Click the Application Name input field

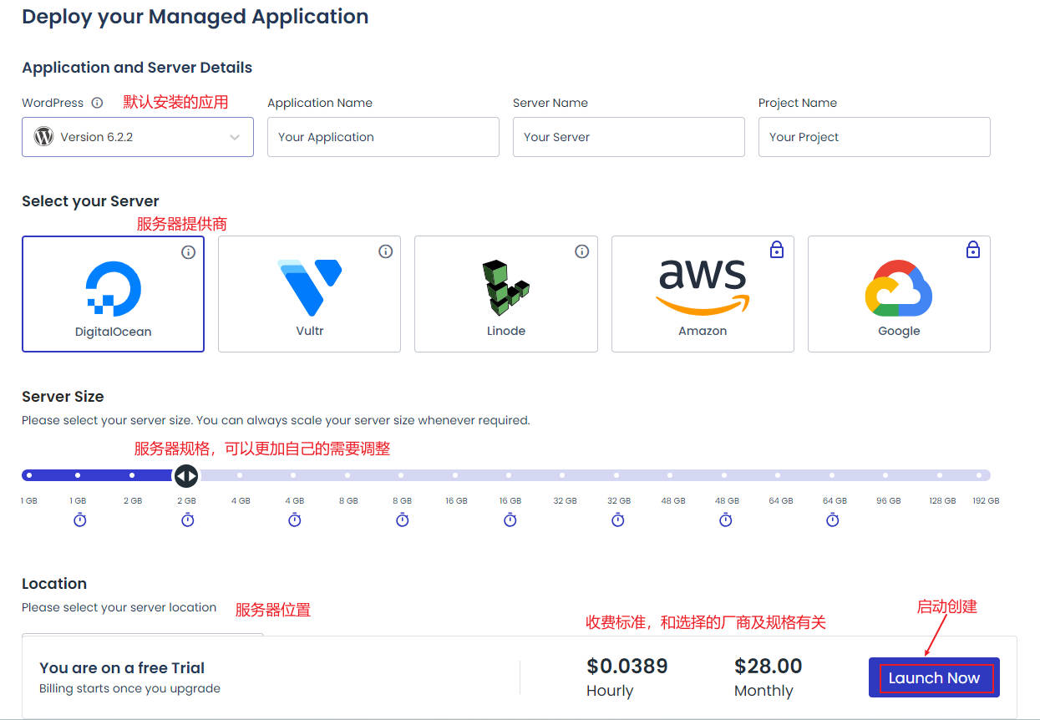[383, 137]
